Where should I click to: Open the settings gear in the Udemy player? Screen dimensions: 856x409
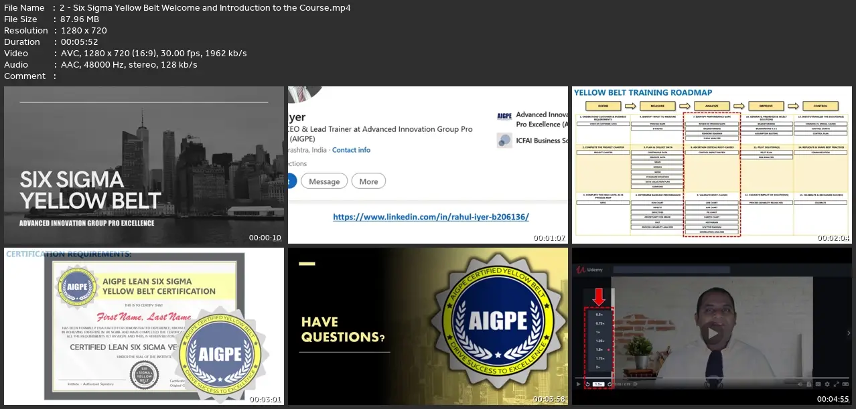(x=826, y=384)
